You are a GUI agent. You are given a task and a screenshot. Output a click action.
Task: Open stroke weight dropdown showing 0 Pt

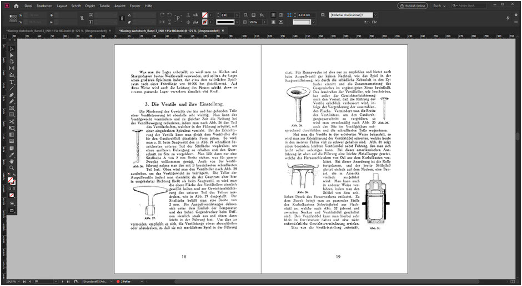coord(237,16)
